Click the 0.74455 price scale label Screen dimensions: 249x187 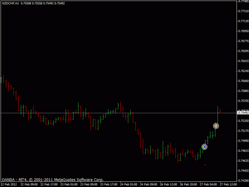[243, 171]
